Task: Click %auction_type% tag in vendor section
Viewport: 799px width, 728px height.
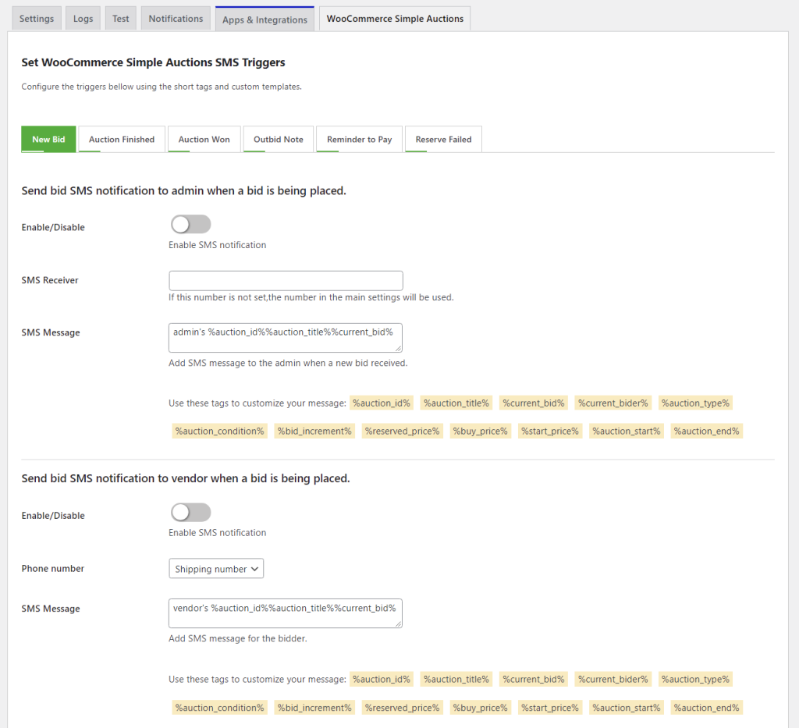Action: [x=695, y=679]
